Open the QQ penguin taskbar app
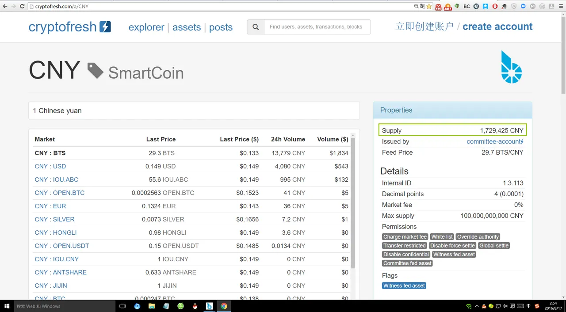This screenshot has width=566, height=312. click(195, 306)
